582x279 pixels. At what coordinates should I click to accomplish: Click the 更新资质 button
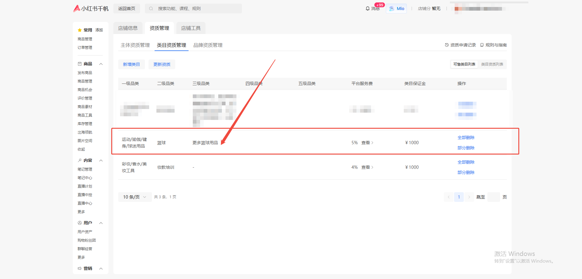(162, 64)
